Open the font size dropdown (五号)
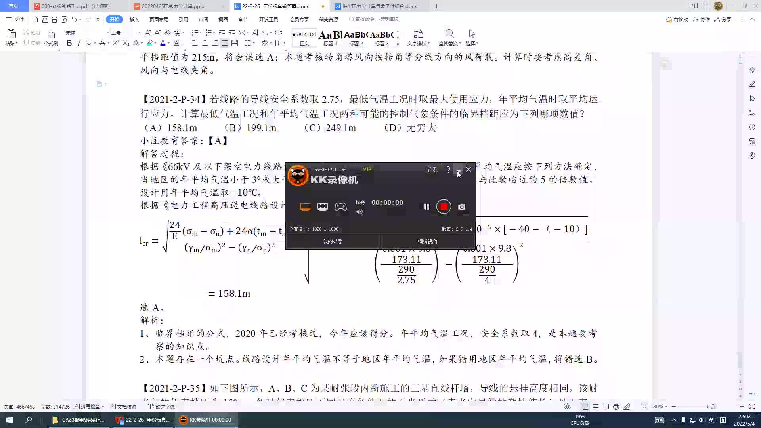This screenshot has width=761, height=428. pyautogui.click(x=139, y=32)
